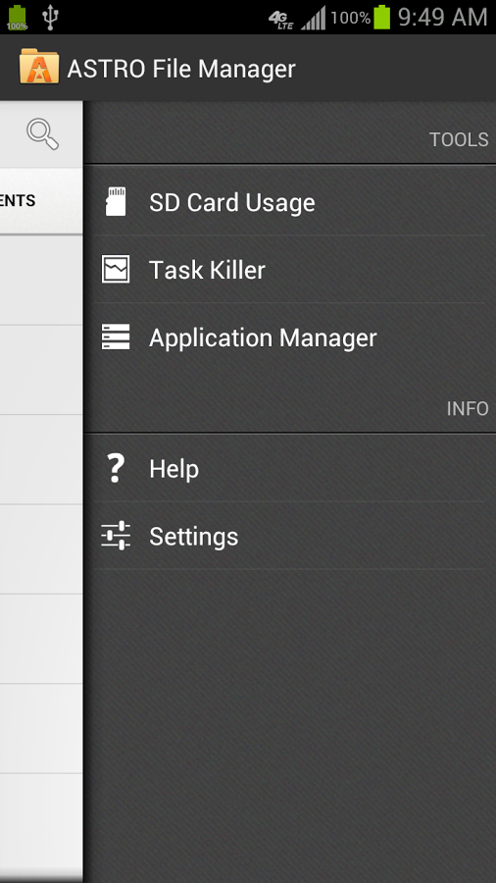Viewport: 496px width, 883px height.
Task: Select the partially hidden tab ending in ENTS
Action: (x=41, y=200)
